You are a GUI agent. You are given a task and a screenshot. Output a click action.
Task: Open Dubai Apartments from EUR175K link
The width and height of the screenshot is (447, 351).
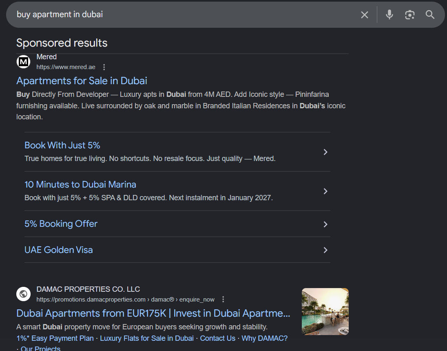[x=153, y=313]
